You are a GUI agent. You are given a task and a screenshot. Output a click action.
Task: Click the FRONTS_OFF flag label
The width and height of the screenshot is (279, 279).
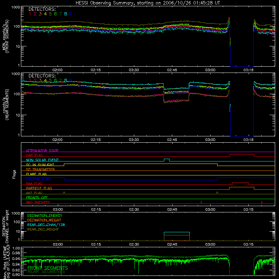[x=37, y=197]
